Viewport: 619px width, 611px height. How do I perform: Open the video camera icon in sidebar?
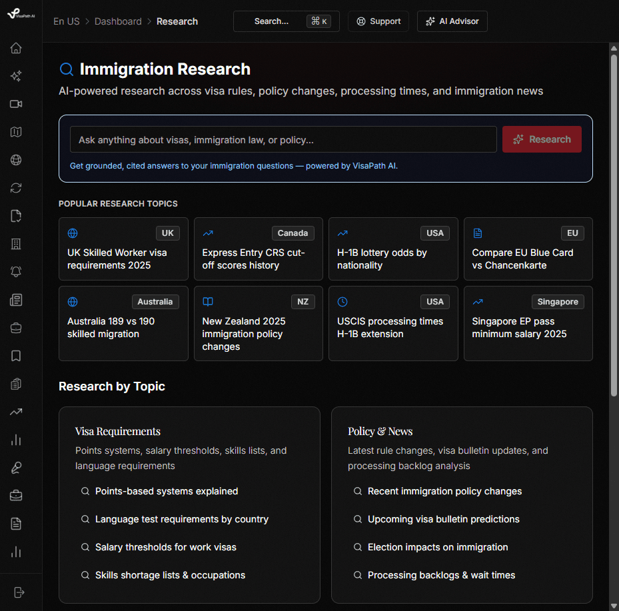16,104
